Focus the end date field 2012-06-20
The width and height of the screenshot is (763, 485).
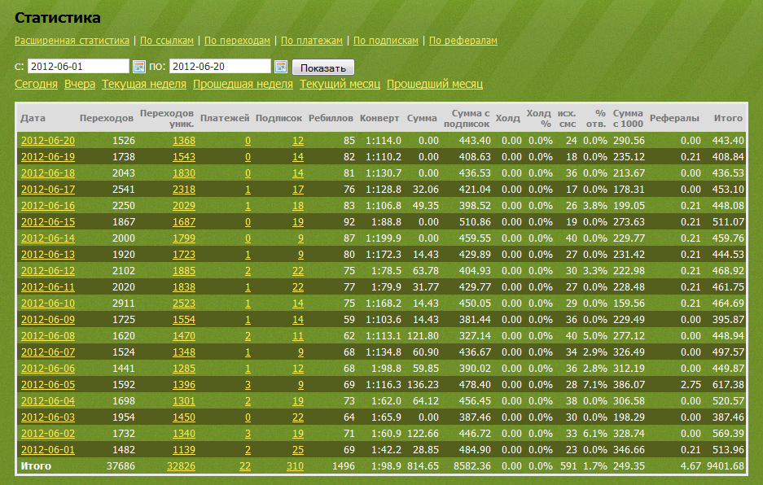click(220, 66)
